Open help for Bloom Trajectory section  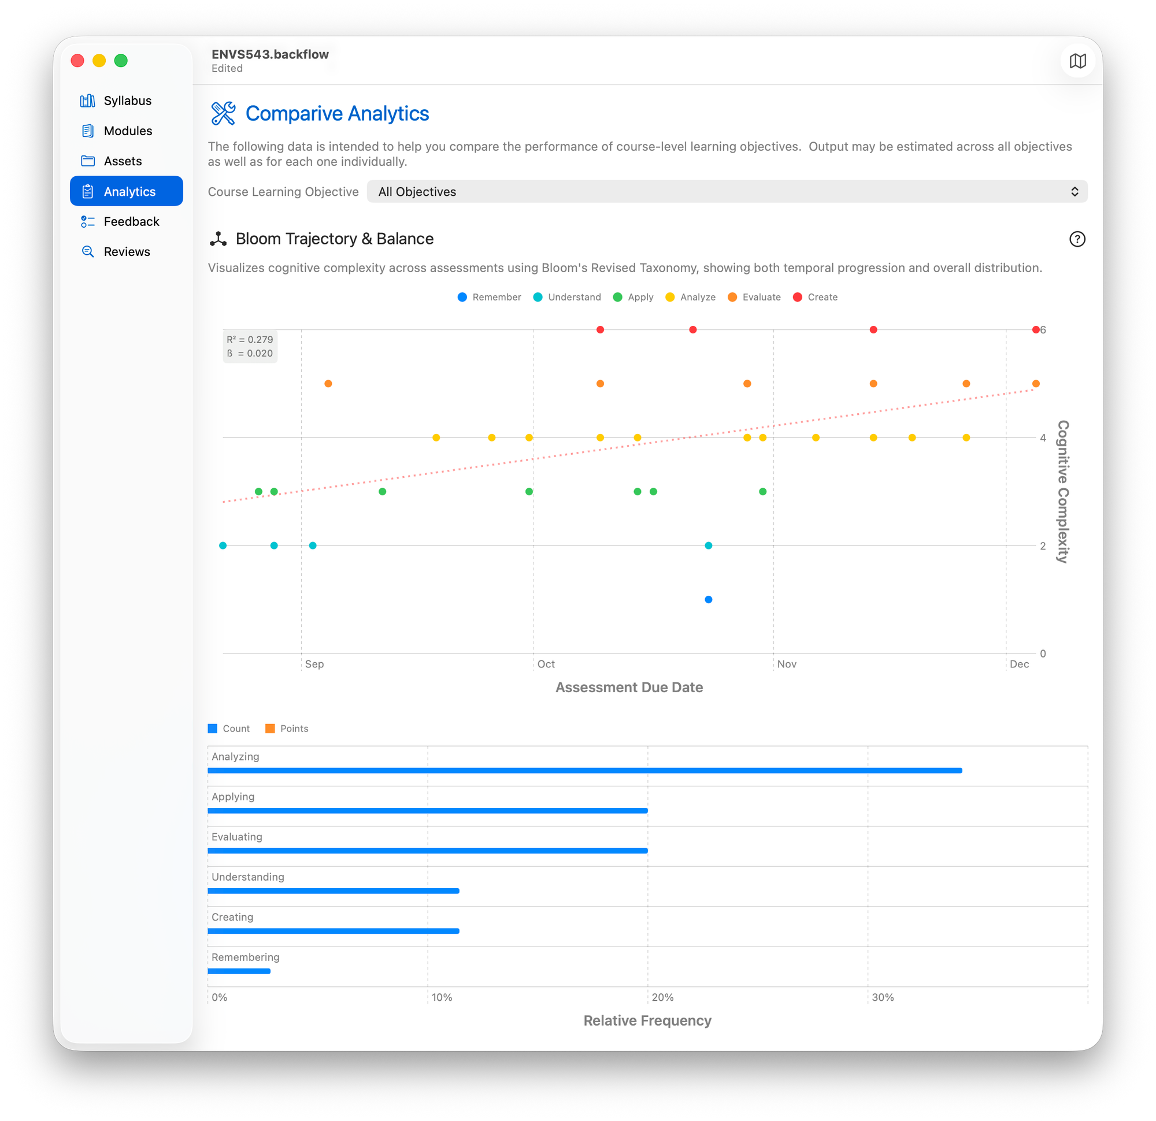click(x=1077, y=239)
